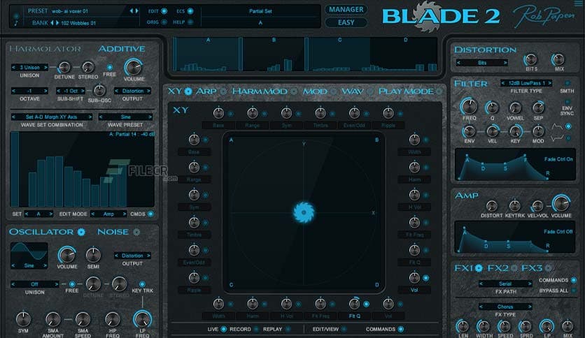Click the Amp Distort knob

492,205
